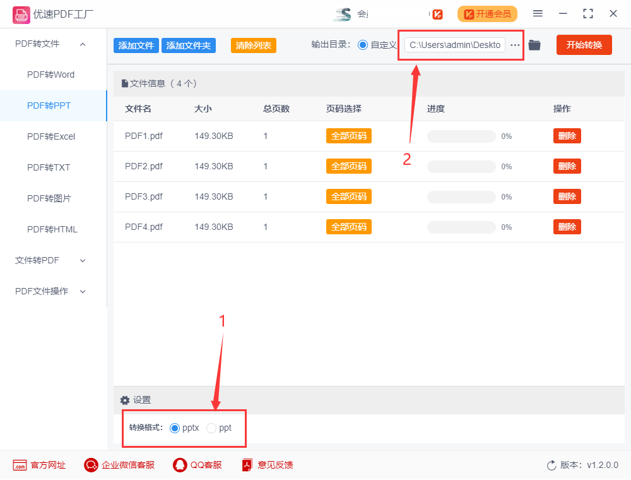This screenshot has height=480, width=631.
Task: Click the 文件名 column header
Action: 138,109
